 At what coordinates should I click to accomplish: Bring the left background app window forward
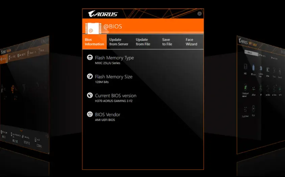[x=24, y=94]
